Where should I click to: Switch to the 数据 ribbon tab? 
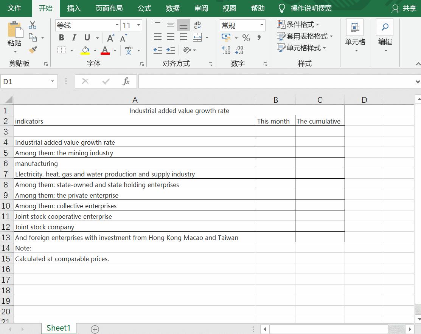click(172, 8)
